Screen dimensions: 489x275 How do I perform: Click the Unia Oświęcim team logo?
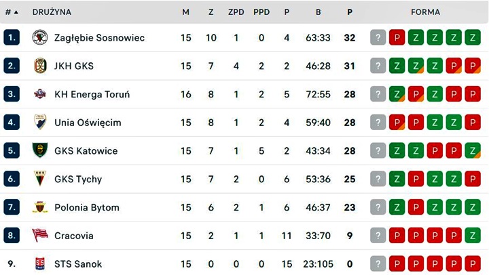(40, 123)
